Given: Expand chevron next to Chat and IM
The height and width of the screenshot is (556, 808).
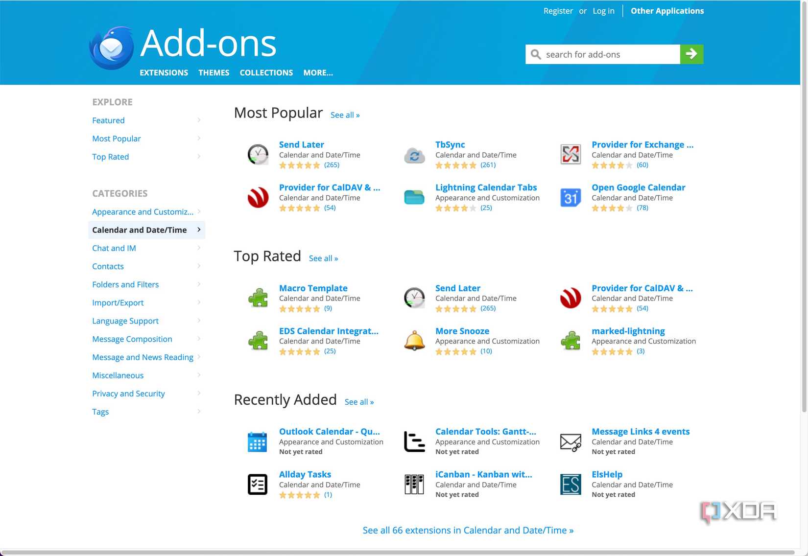Looking at the screenshot, I should [199, 248].
